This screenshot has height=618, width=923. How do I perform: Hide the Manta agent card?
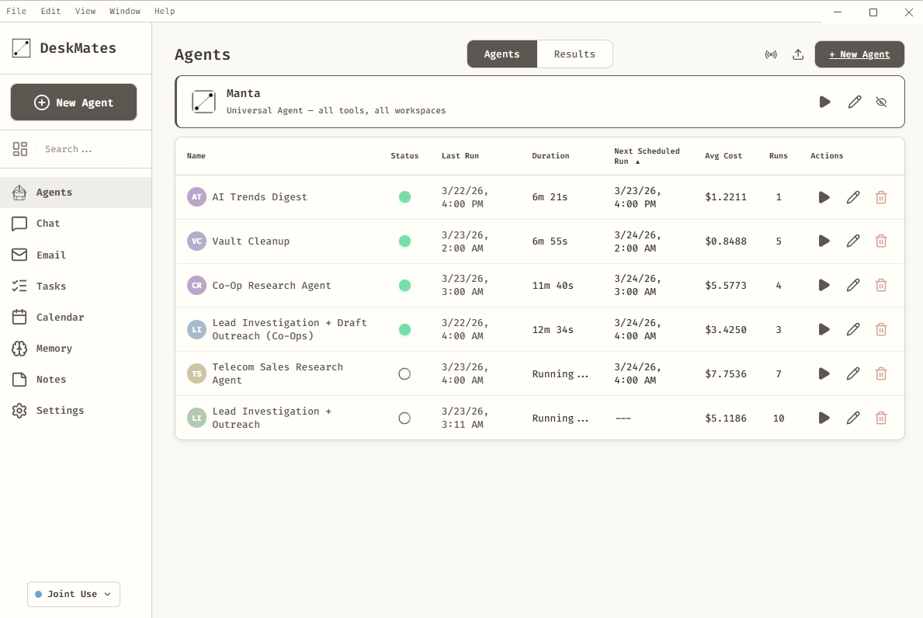point(881,102)
